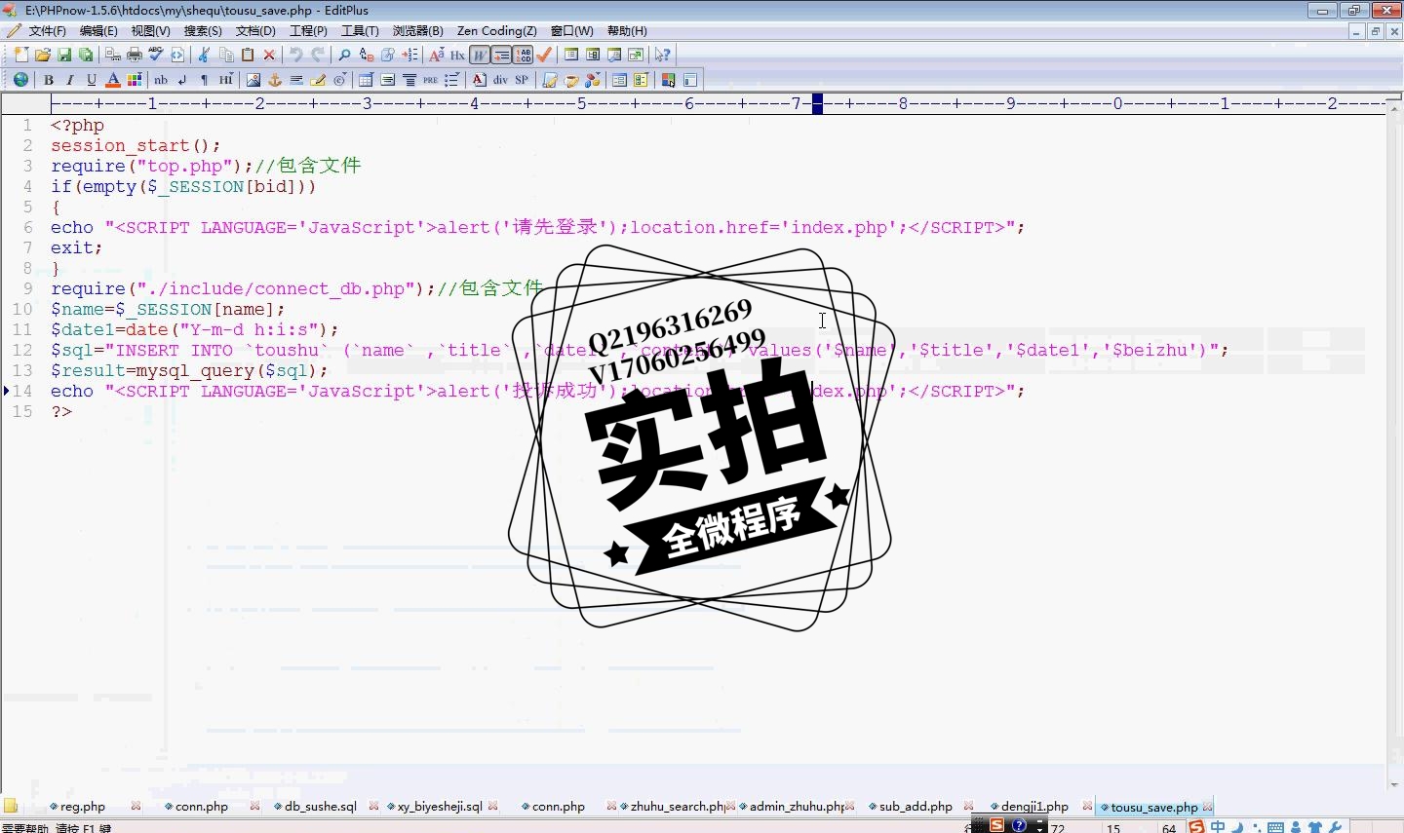Click the Sogou input method tray icon

pyautogui.click(x=1196, y=826)
